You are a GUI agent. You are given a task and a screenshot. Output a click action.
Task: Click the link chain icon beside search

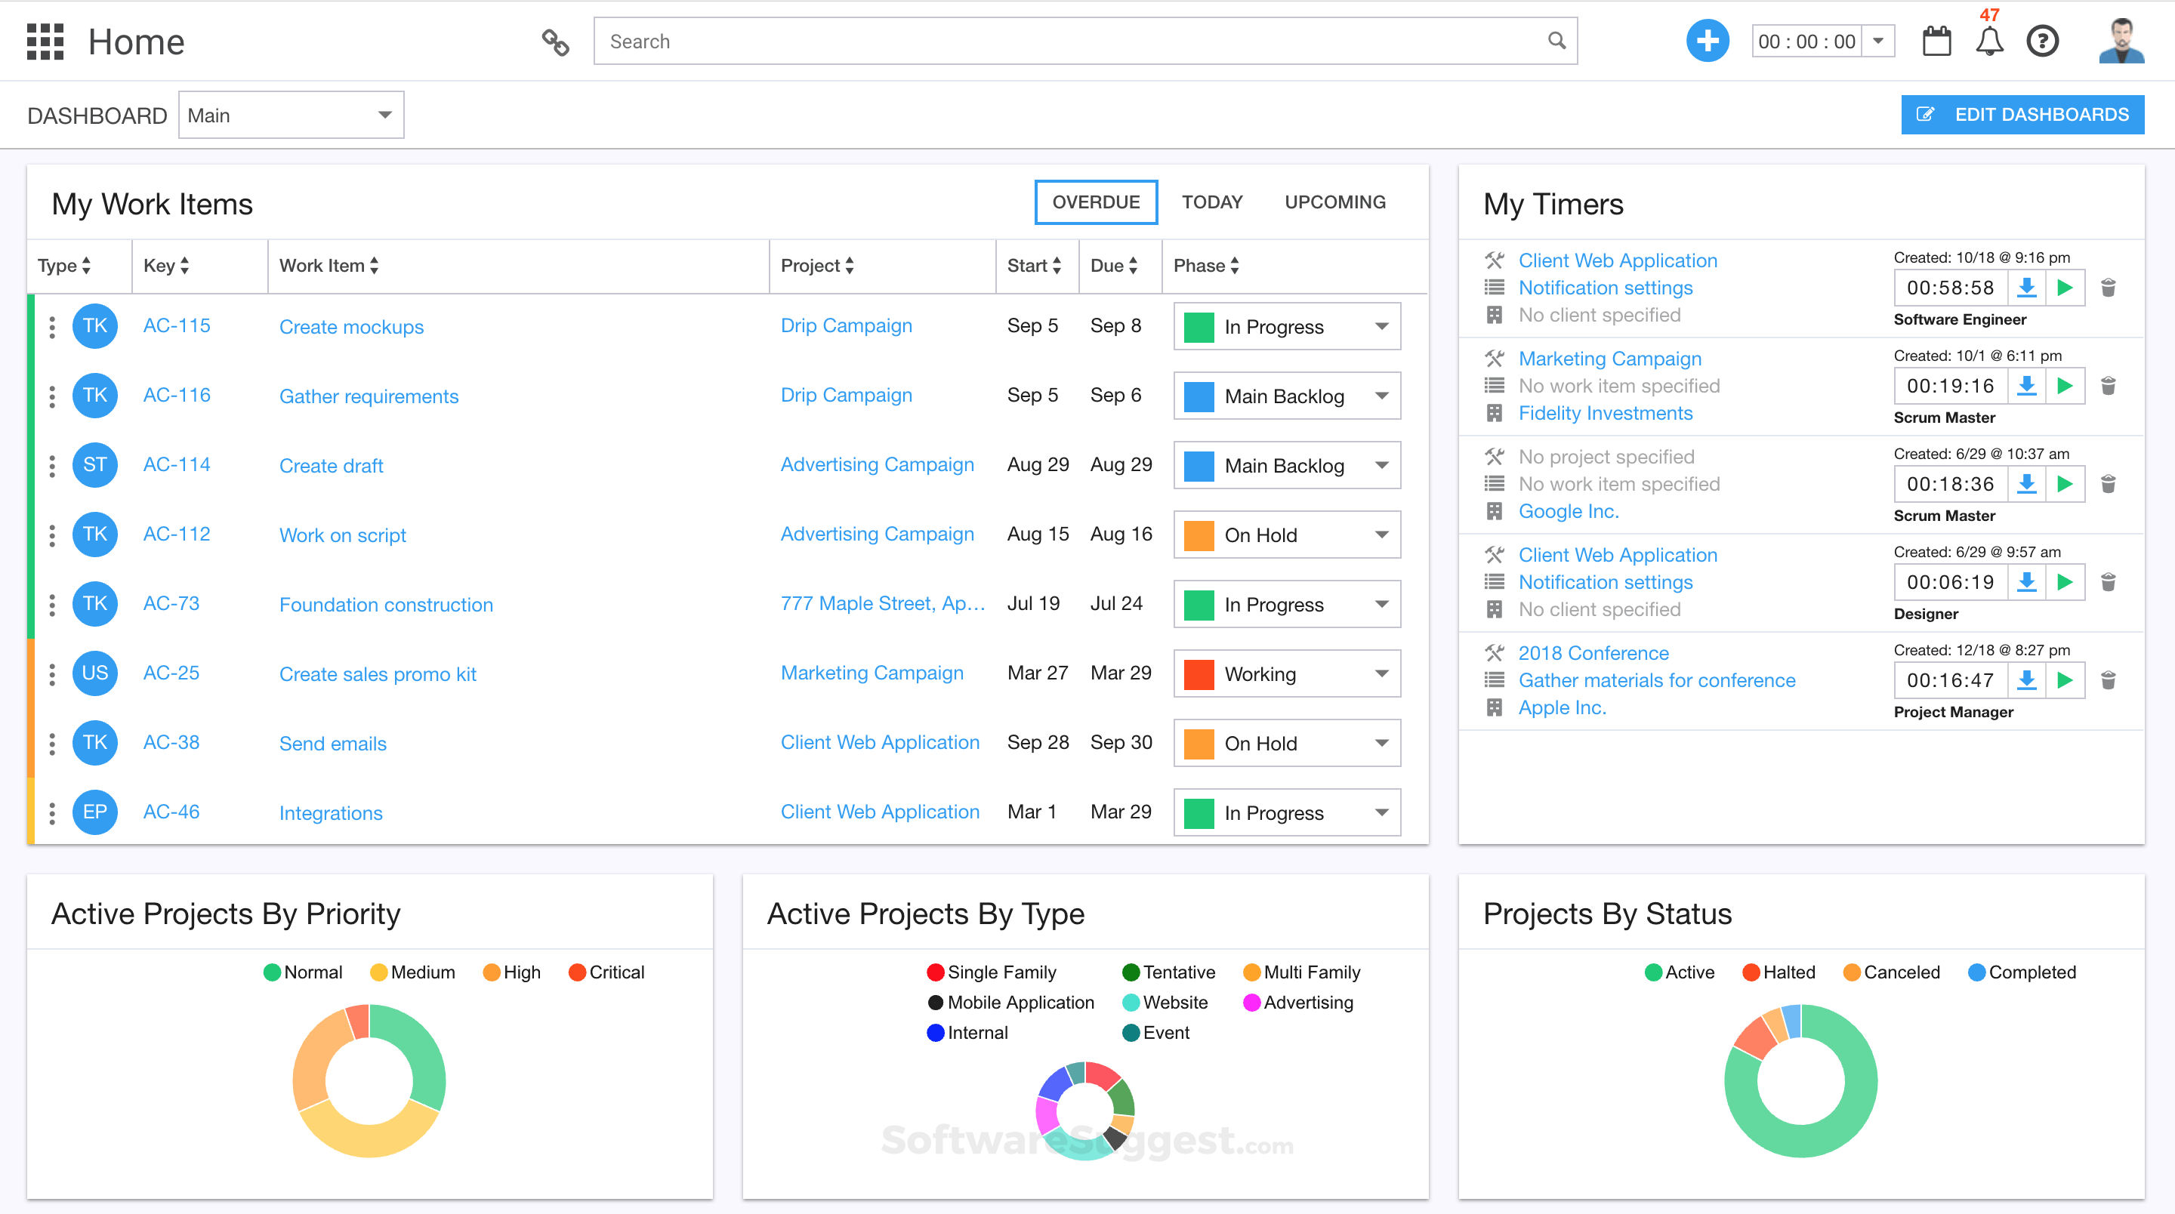point(555,42)
